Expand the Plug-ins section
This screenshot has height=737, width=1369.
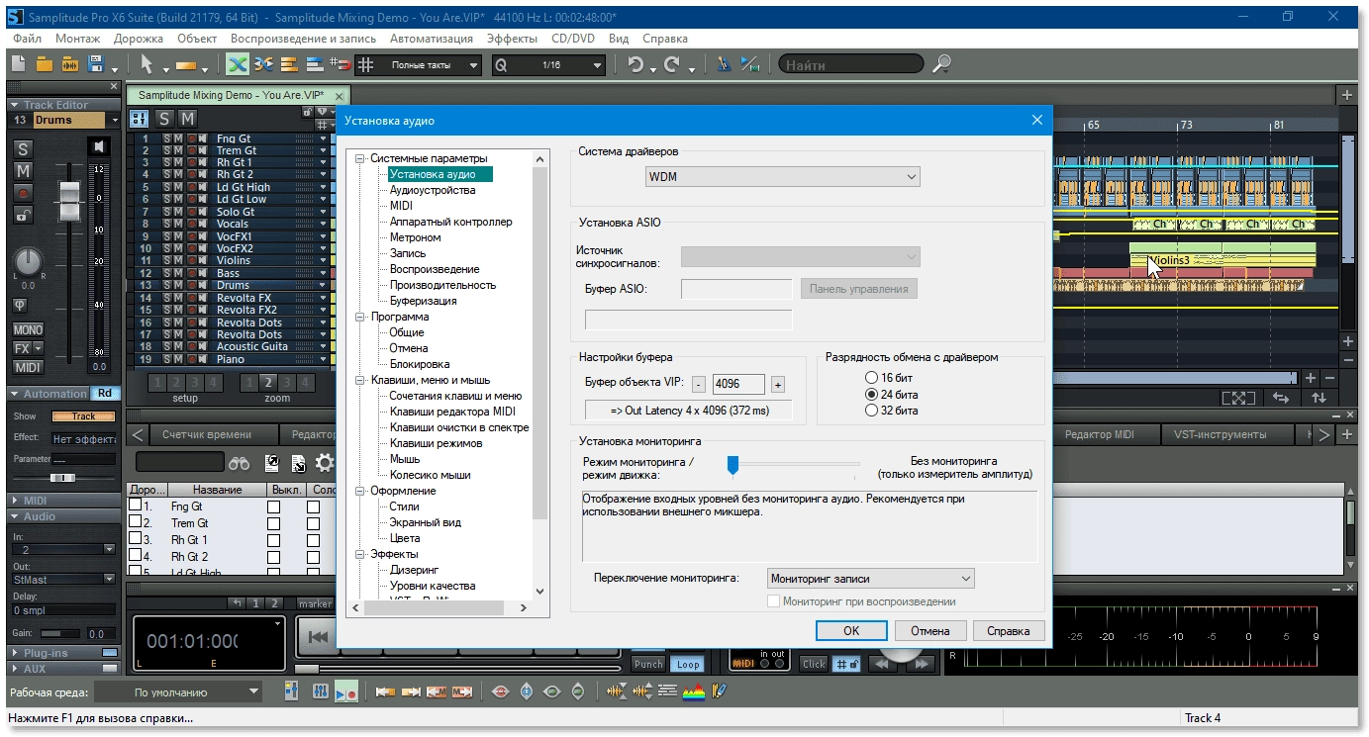pos(15,653)
